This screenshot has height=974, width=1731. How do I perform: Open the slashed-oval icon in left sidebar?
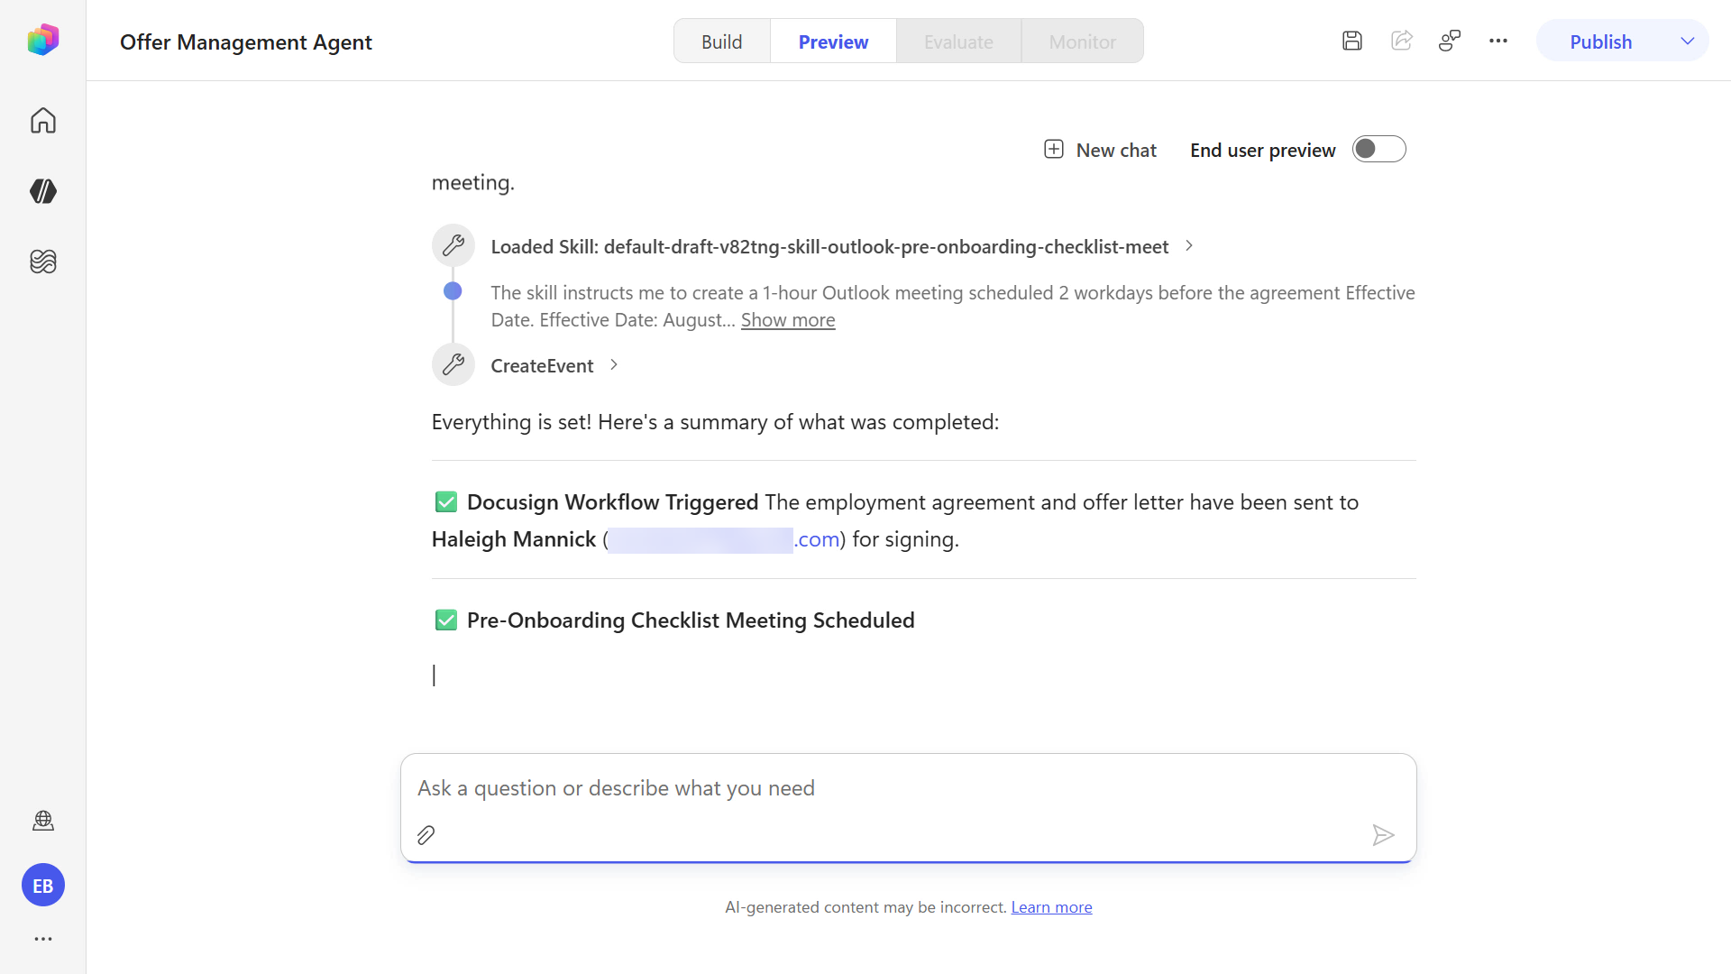pos(43,191)
